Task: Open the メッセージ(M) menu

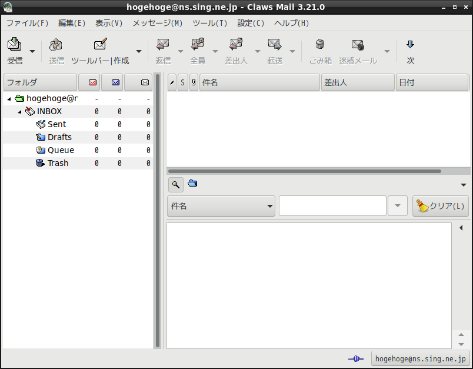Action: click(158, 23)
